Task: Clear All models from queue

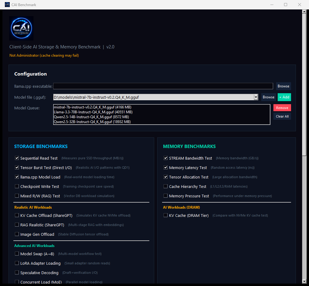Action: point(282,116)
